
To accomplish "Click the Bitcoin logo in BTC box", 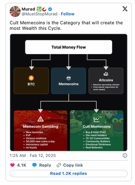I will coord(31,78).
